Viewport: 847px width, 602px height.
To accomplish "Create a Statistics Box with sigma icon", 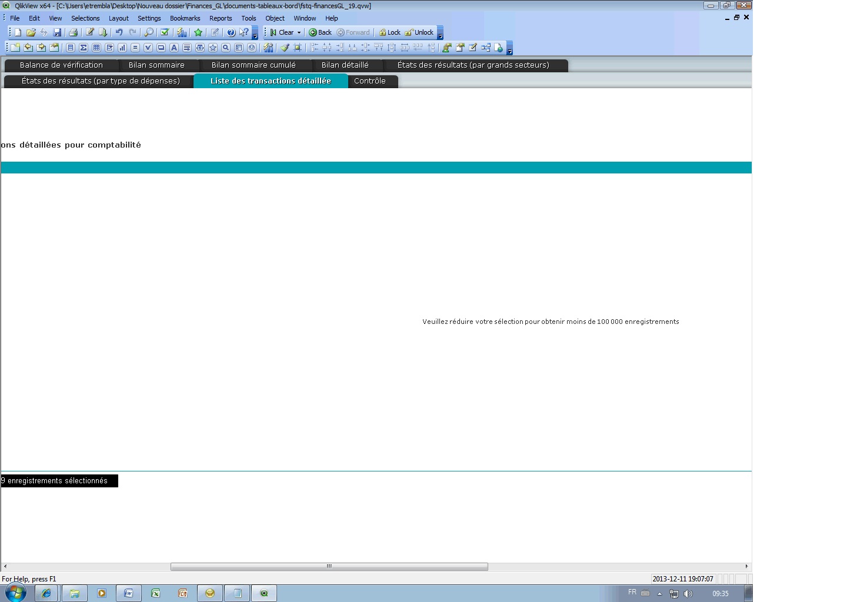I will click(x=84, y=48).
